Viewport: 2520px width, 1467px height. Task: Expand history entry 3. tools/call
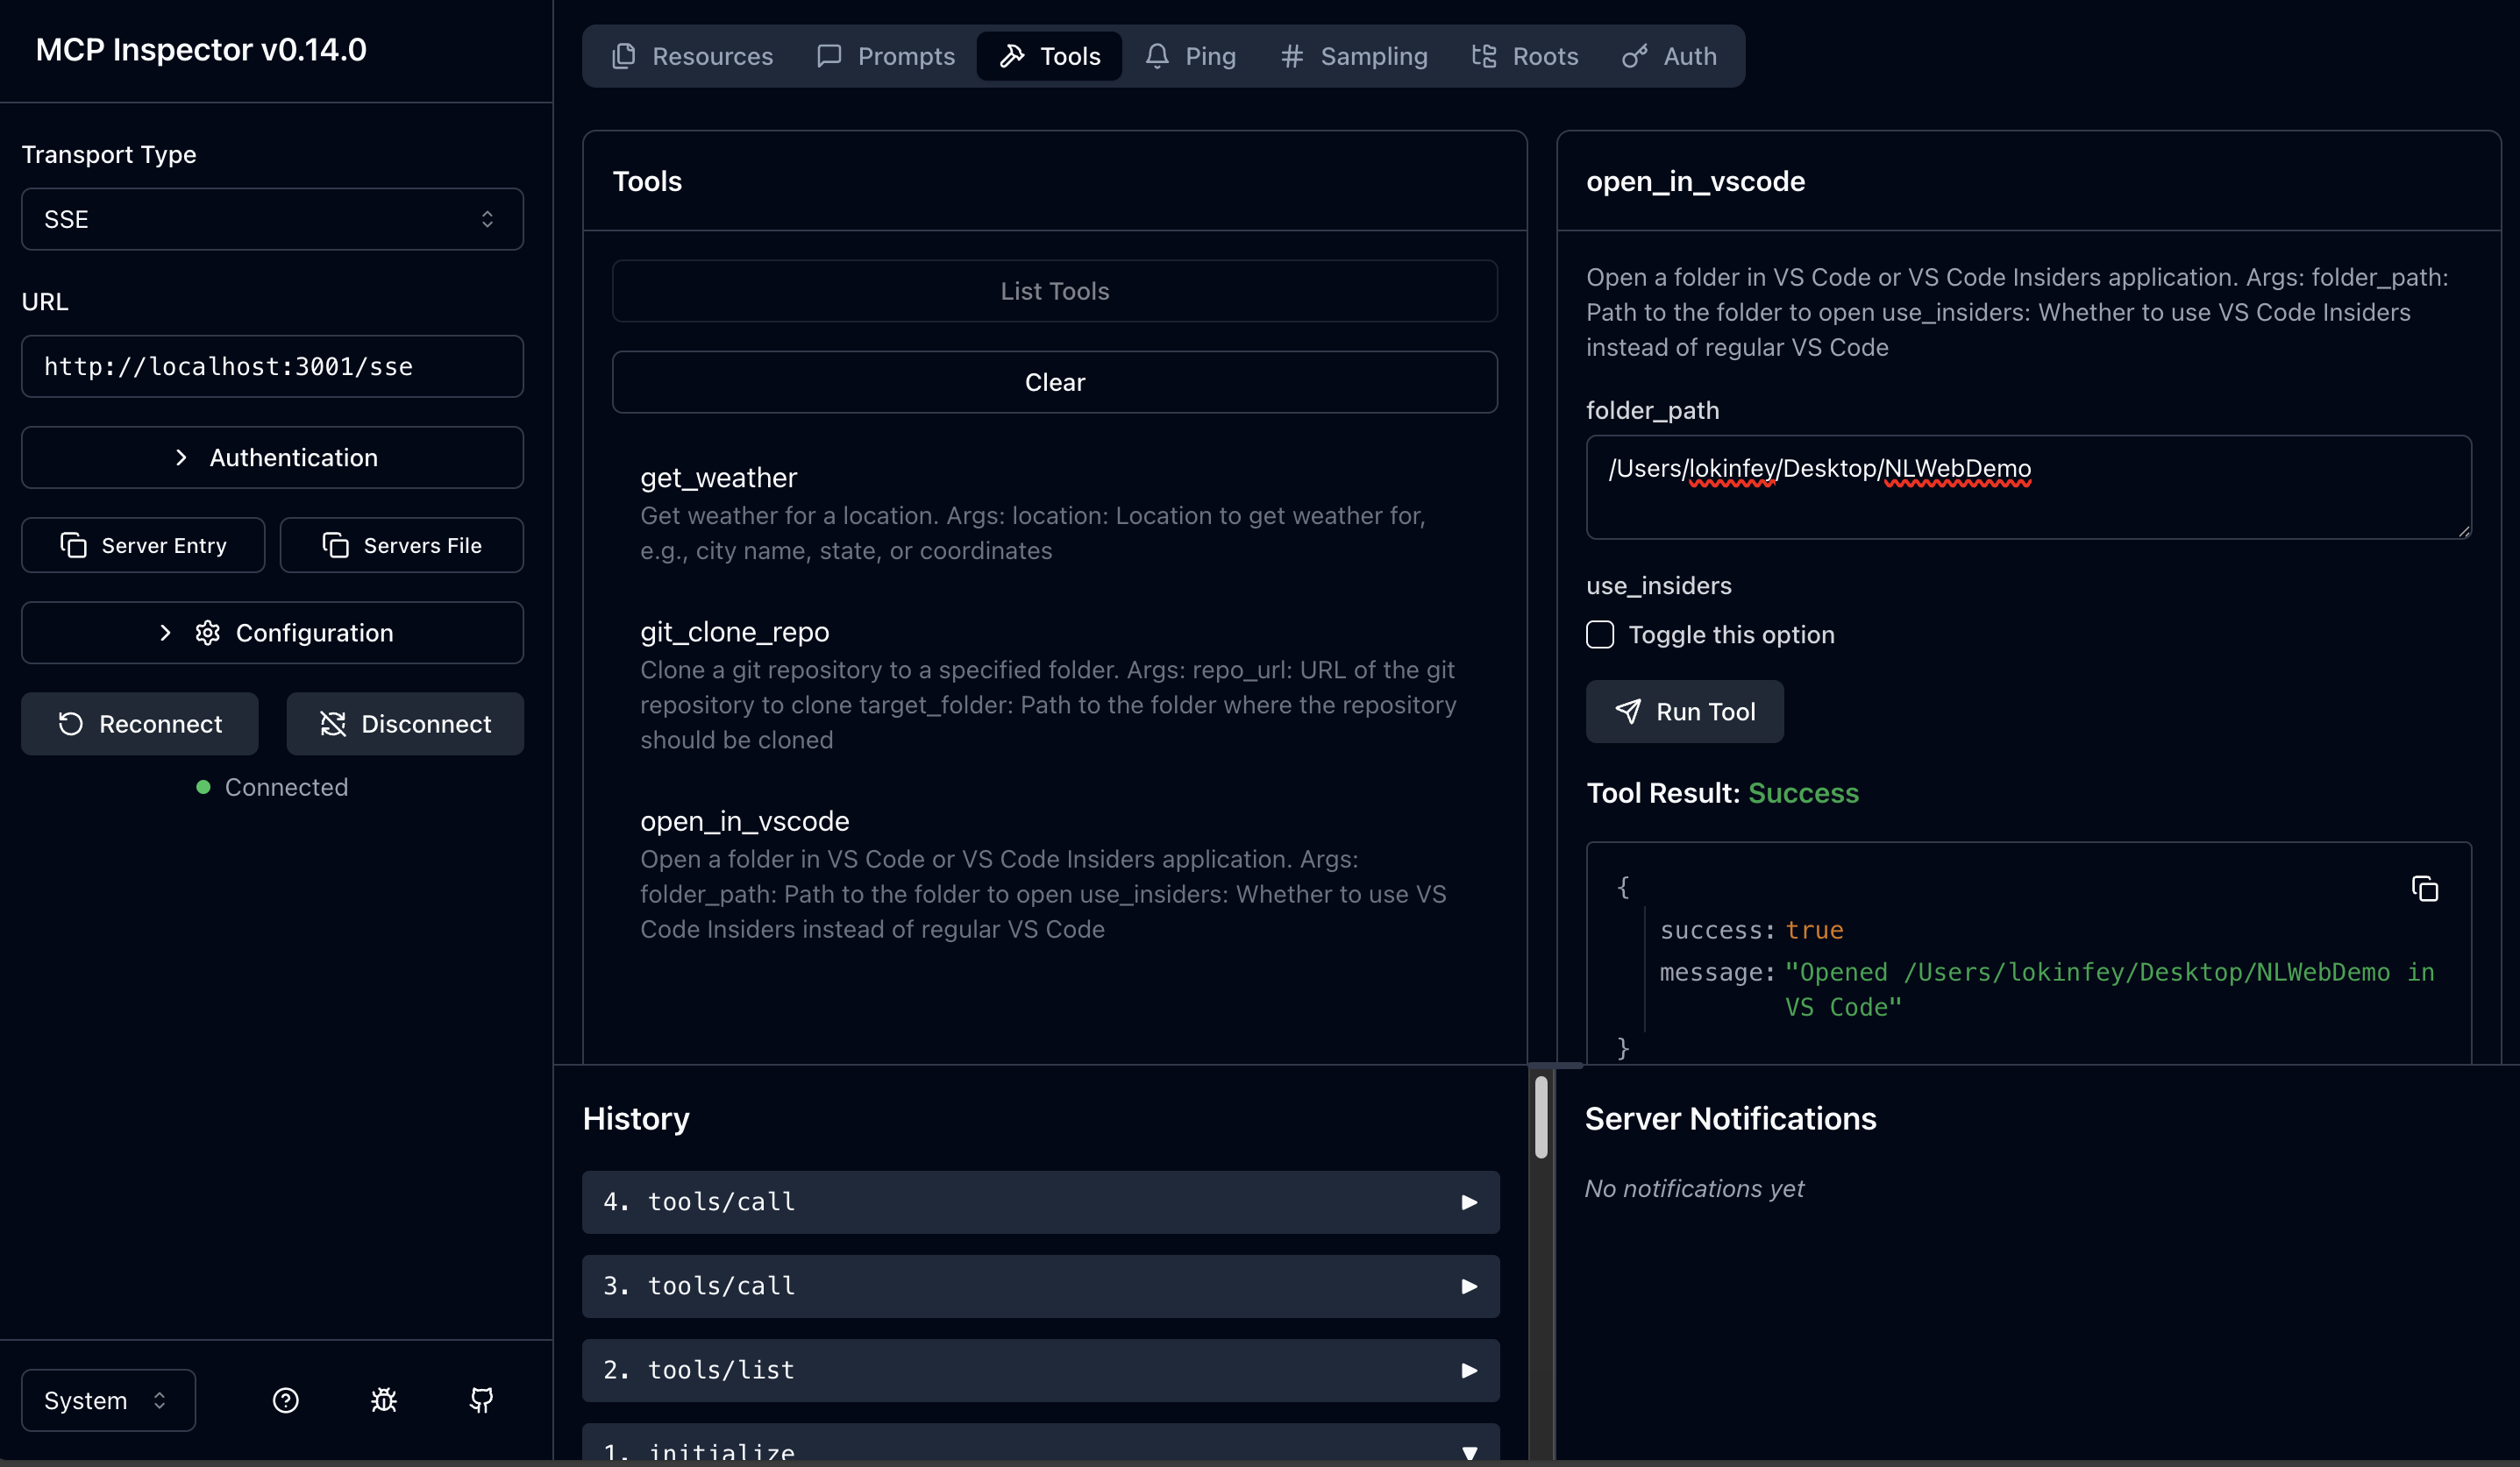[1041, 1286]
